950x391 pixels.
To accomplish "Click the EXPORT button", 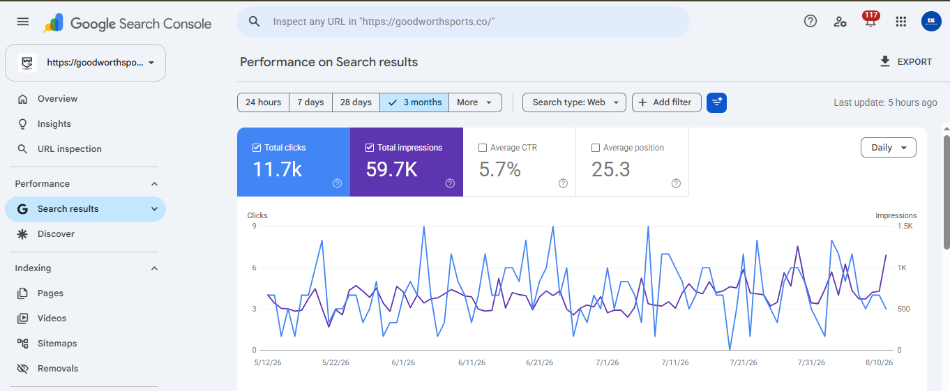I will pos(906,62).
